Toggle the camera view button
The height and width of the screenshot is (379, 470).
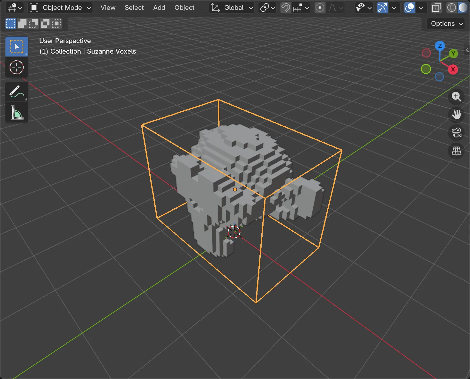(456, 133)
